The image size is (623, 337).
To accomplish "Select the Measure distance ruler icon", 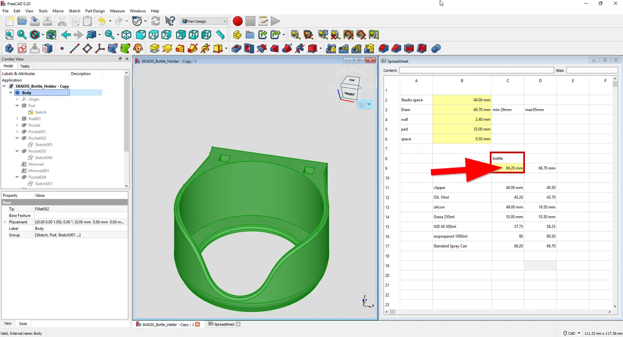I will [220, 35].
